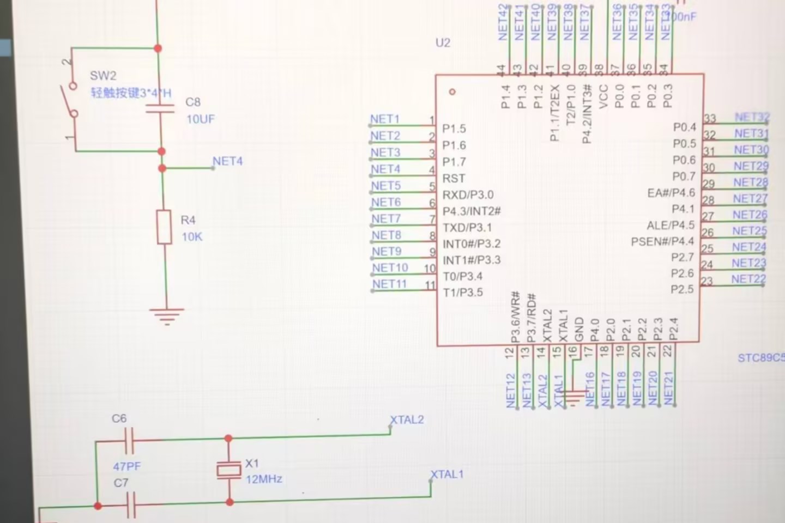Select the R4 designator text
The image size is (785, 523).
(x=188, y=220)
